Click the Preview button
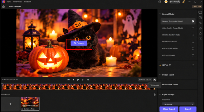204x112 pixels. tap(79, 43)
